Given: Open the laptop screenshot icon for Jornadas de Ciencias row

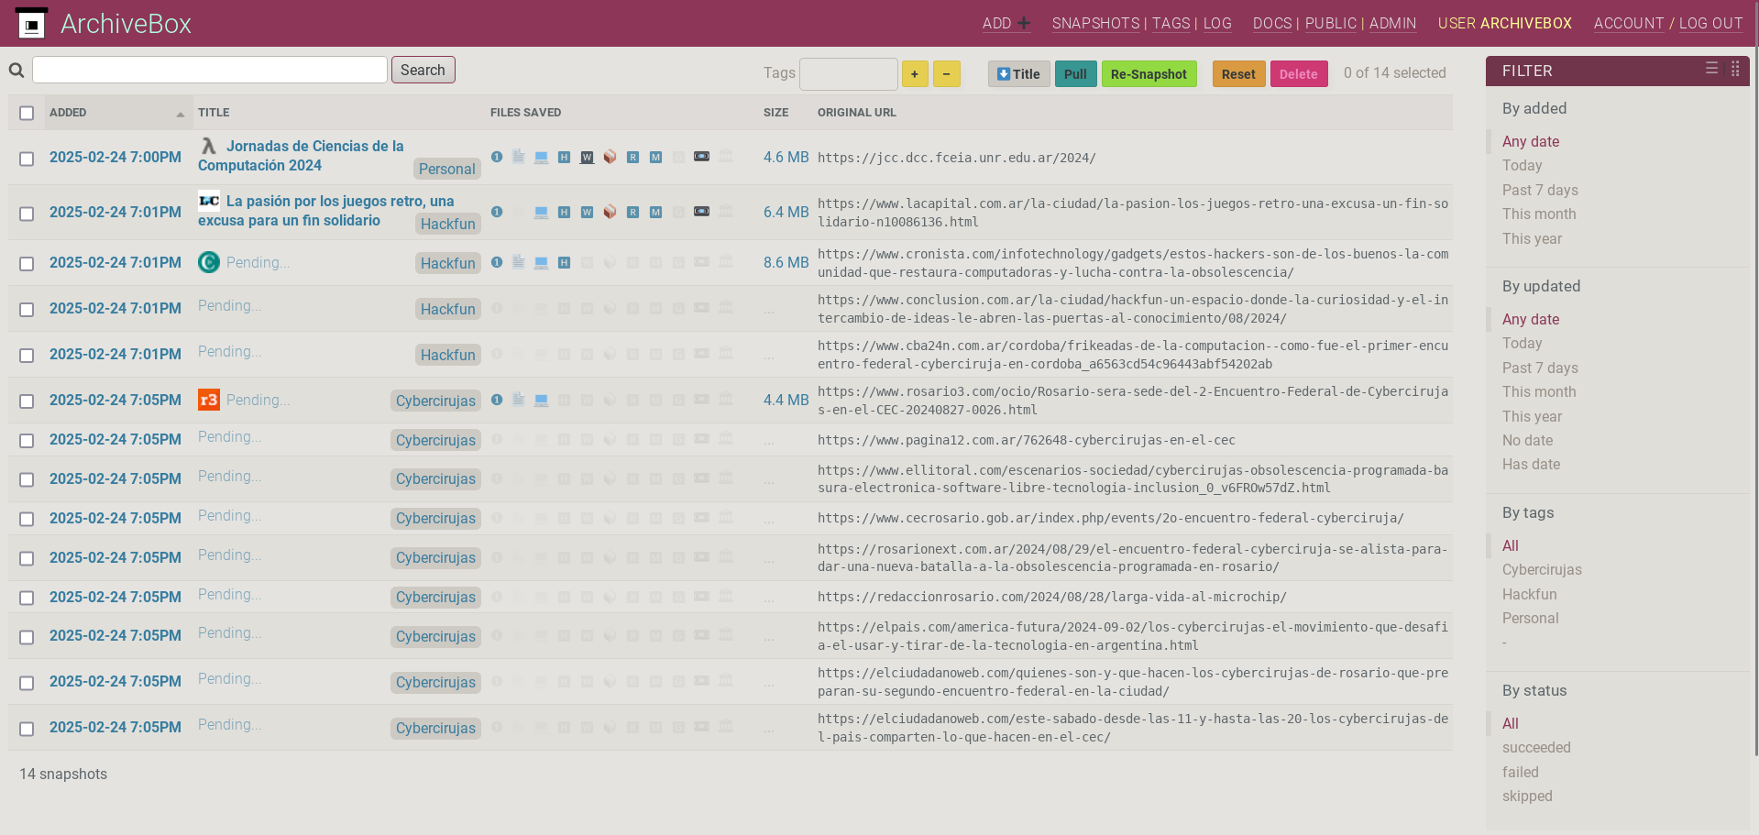Looking at the screenshot, I should point(542,158).
